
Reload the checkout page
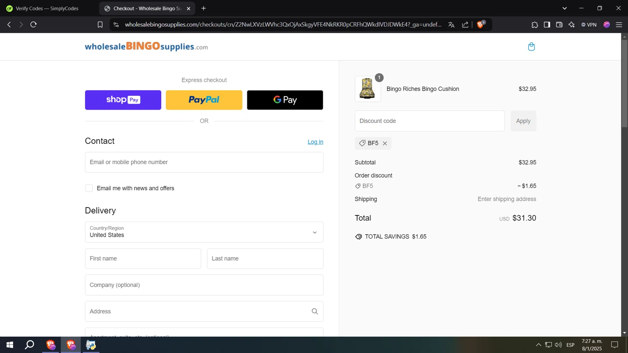point(33,25)
